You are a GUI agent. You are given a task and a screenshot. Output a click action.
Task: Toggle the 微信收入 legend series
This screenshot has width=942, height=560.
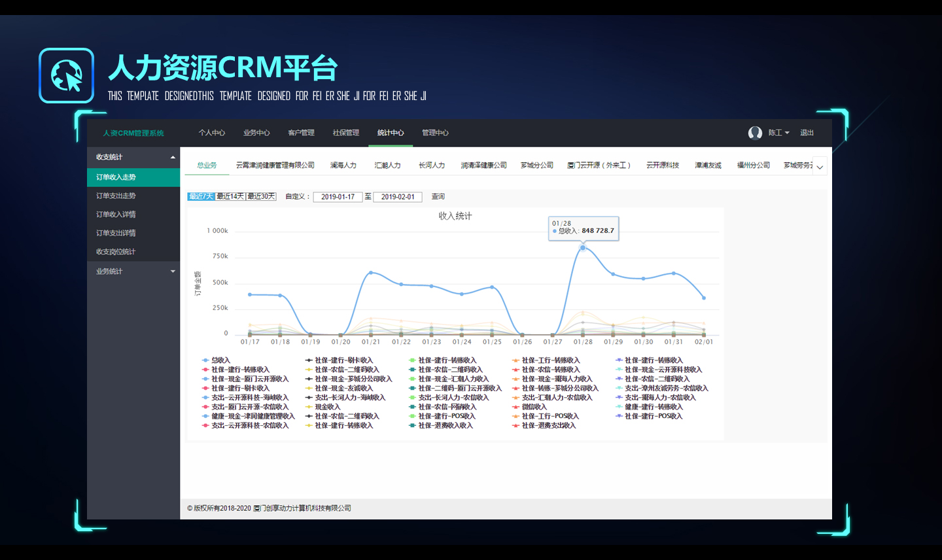pos(529,407)
